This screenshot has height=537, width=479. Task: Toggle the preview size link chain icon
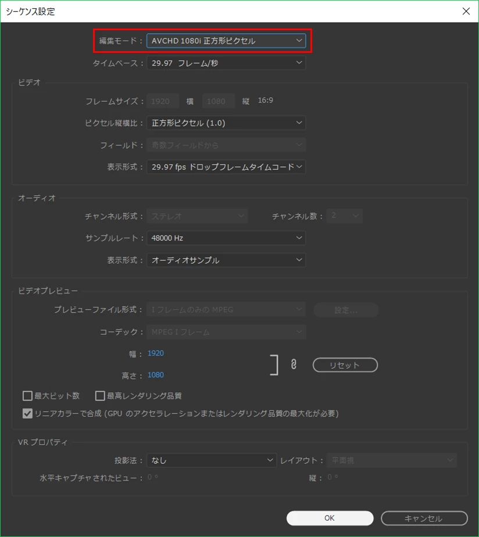click(294, 364)
